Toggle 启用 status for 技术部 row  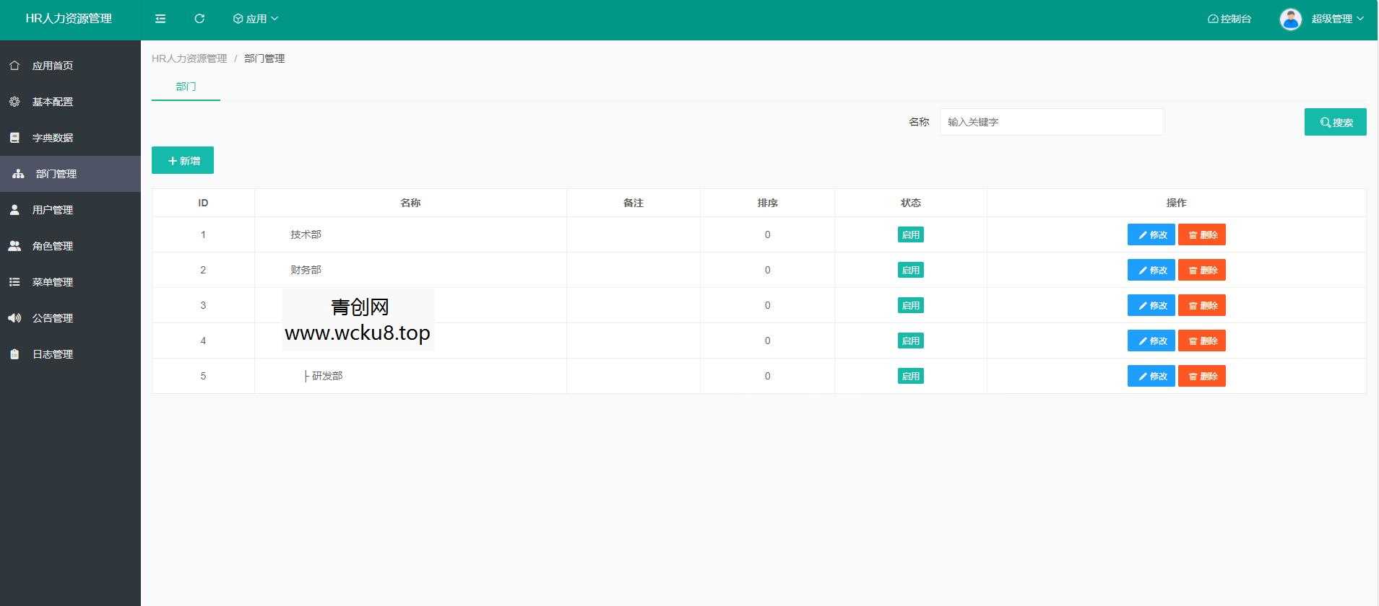coord(910,234)
